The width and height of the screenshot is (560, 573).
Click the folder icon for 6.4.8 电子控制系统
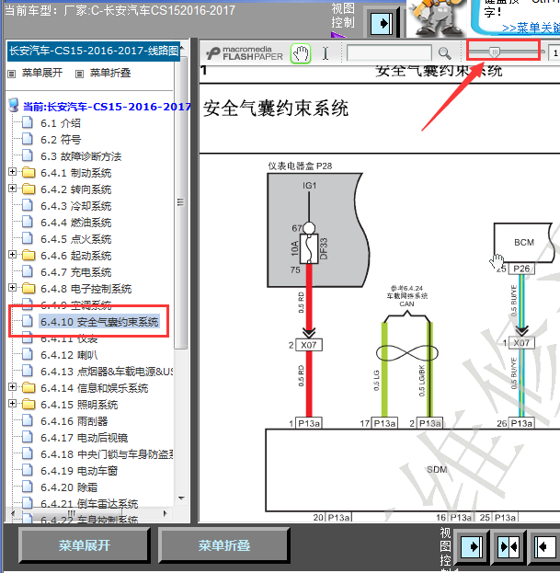point(29,288)
